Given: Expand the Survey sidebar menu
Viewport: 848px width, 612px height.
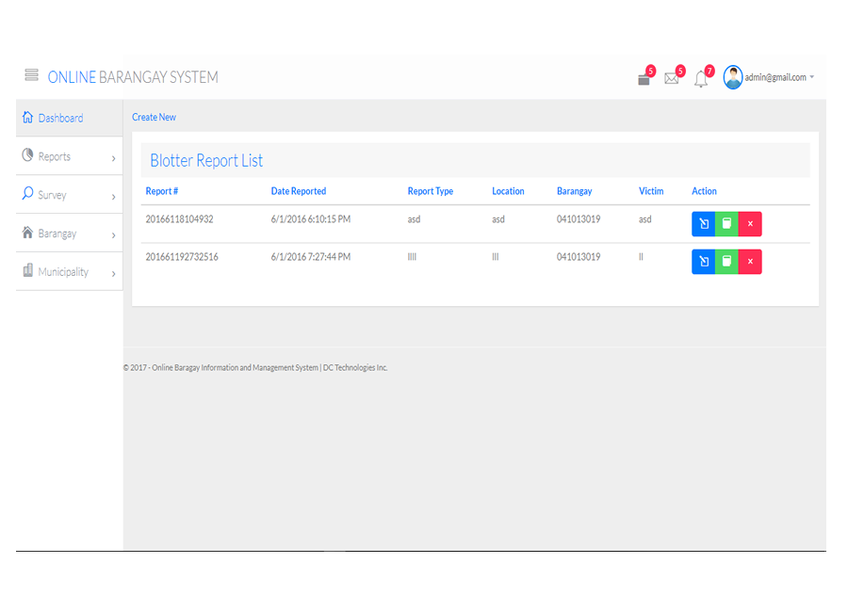Looking at the screenshot, I should click(x=69, y=195).
